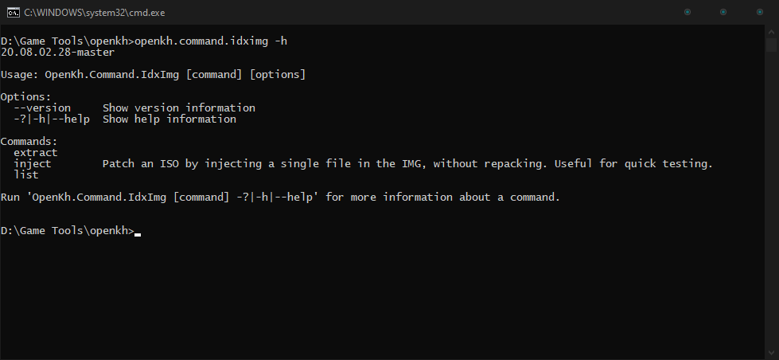
Task: Open the cmd.exe system menu icon
Action: click(x=14, y=13)
